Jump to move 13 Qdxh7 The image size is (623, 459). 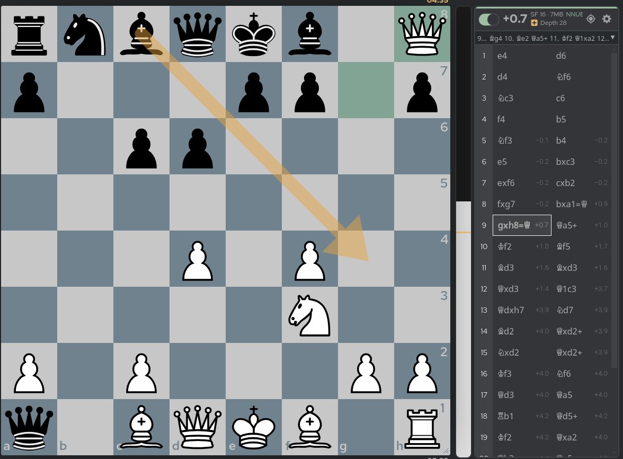click(522, 310)
